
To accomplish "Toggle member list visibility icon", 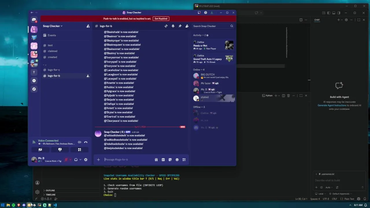I will tap(187, 26).
